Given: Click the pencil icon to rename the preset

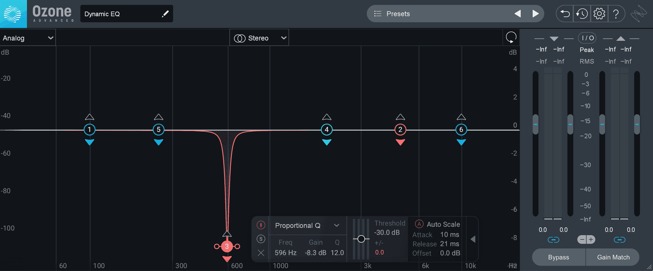Looking at the screenshot, I should pyautogui.click(x=165, y=14).
